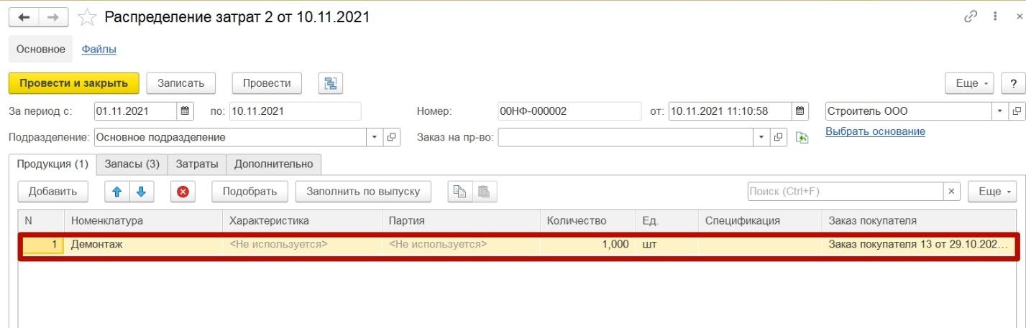Copy link to document icon

point(971,17)
